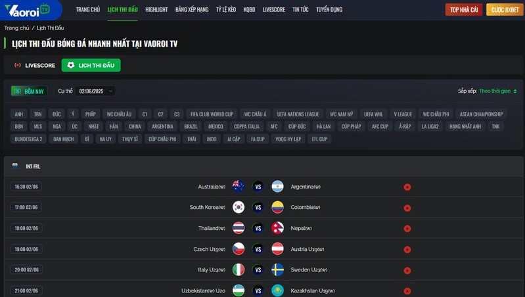Click the date dropdown chevron arrow

coord(111,91)
